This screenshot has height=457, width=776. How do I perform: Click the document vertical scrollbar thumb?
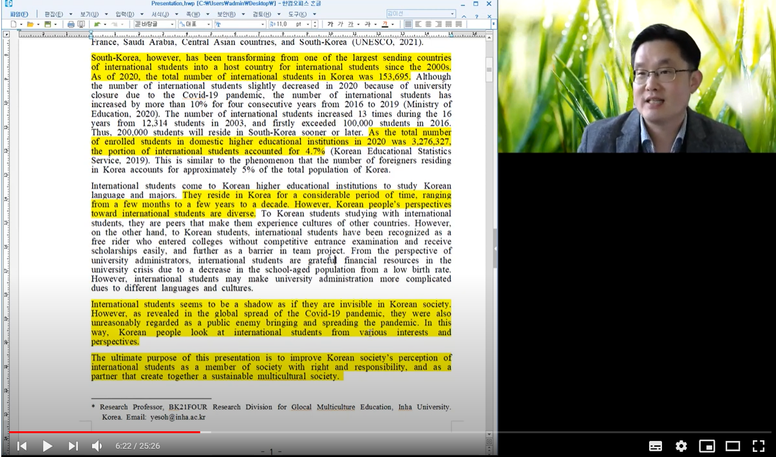489,70
